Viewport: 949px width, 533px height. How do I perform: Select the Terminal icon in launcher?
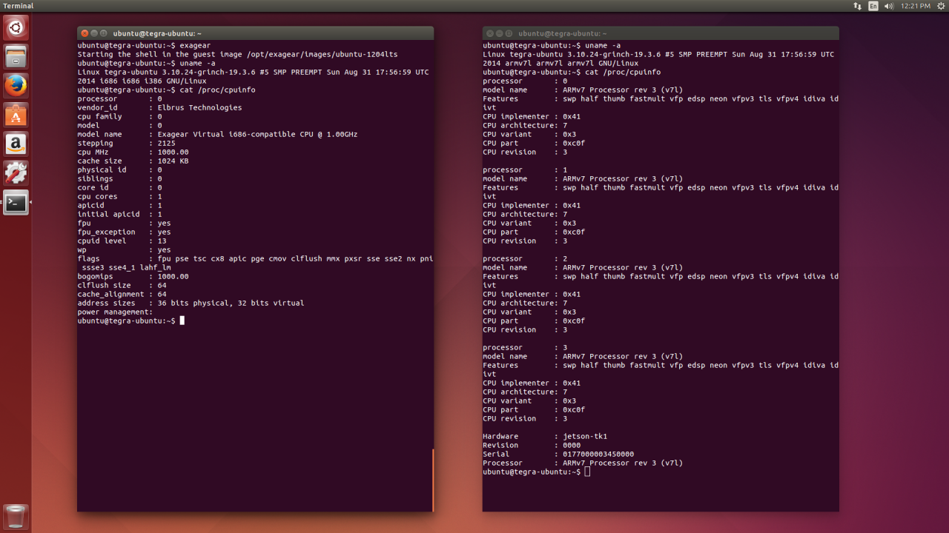16,202
